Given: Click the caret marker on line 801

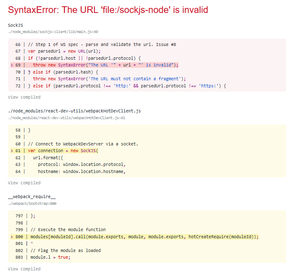Looking at the screenshot, I should (x=32, y=243).
